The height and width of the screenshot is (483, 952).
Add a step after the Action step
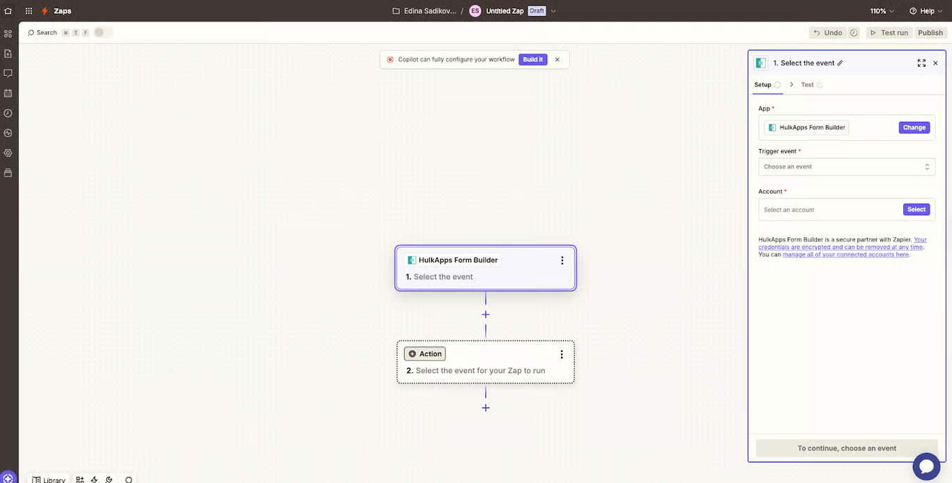[x=486, y=408]
